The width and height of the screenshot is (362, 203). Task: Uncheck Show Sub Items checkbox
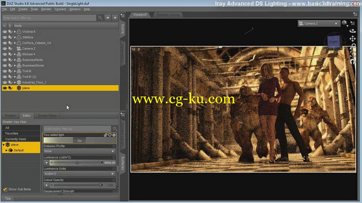pyautogui.click(x=5, y=189)
